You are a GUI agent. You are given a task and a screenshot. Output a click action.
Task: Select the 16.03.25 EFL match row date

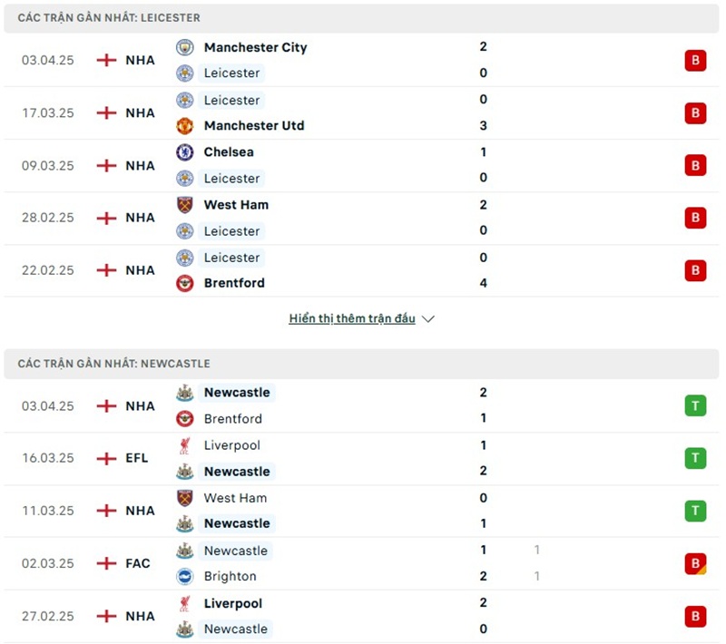pyautogui.click(x=48, y=458)
